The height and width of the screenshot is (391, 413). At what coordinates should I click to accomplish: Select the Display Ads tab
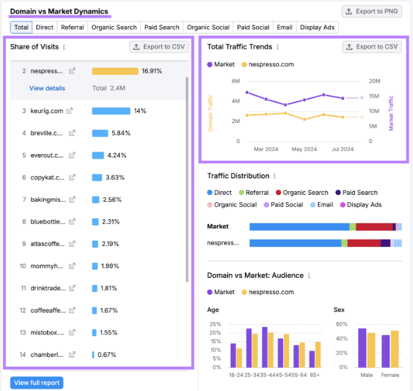pyautogui.click(x=317, y=27)
